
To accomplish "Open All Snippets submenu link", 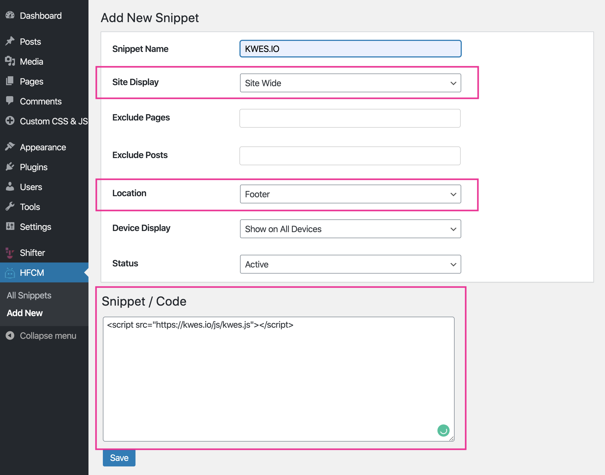I will pyautogui.click(x=29, y=295).
